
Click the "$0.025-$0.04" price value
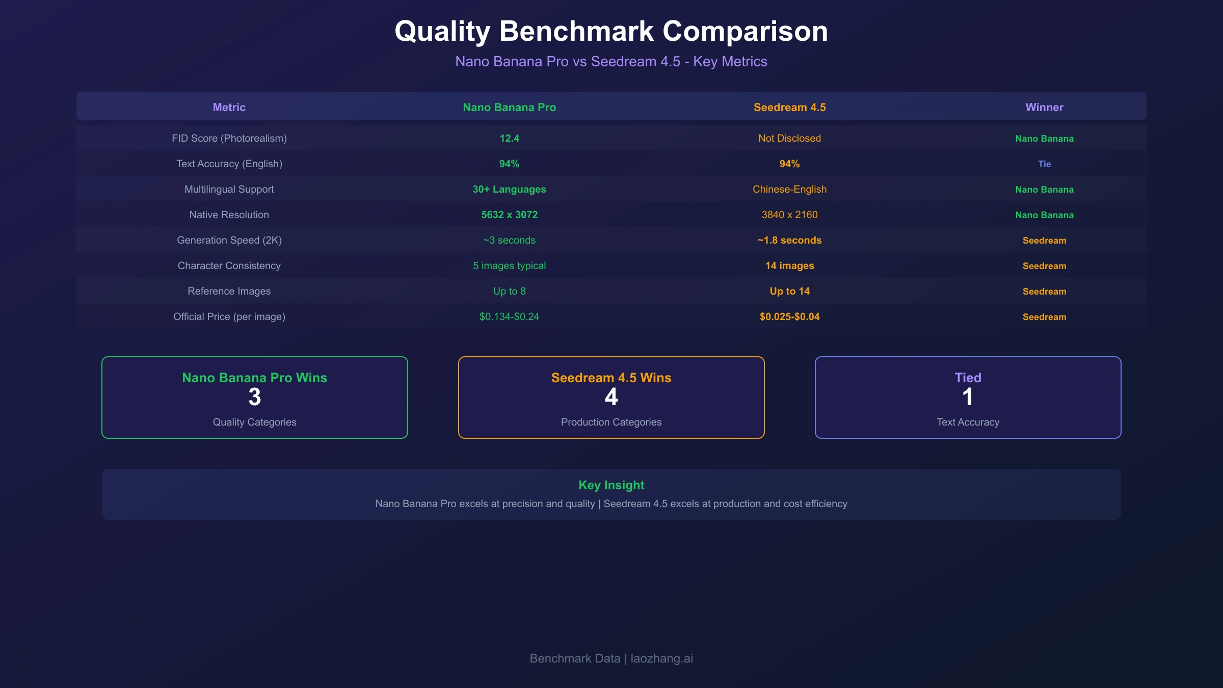click(x=790, y=316)
